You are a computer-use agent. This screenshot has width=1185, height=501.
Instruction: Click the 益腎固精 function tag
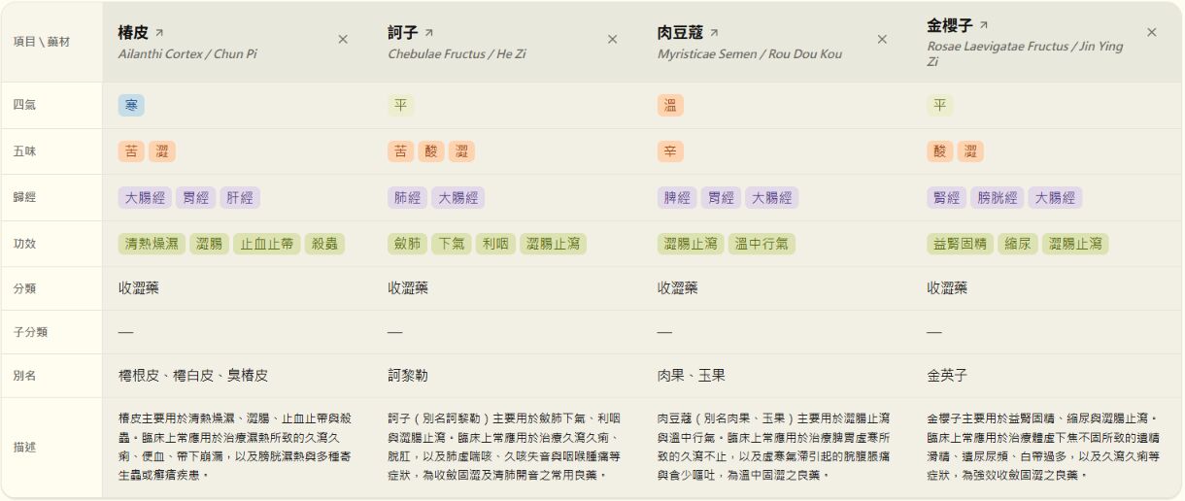pos(960,244)
